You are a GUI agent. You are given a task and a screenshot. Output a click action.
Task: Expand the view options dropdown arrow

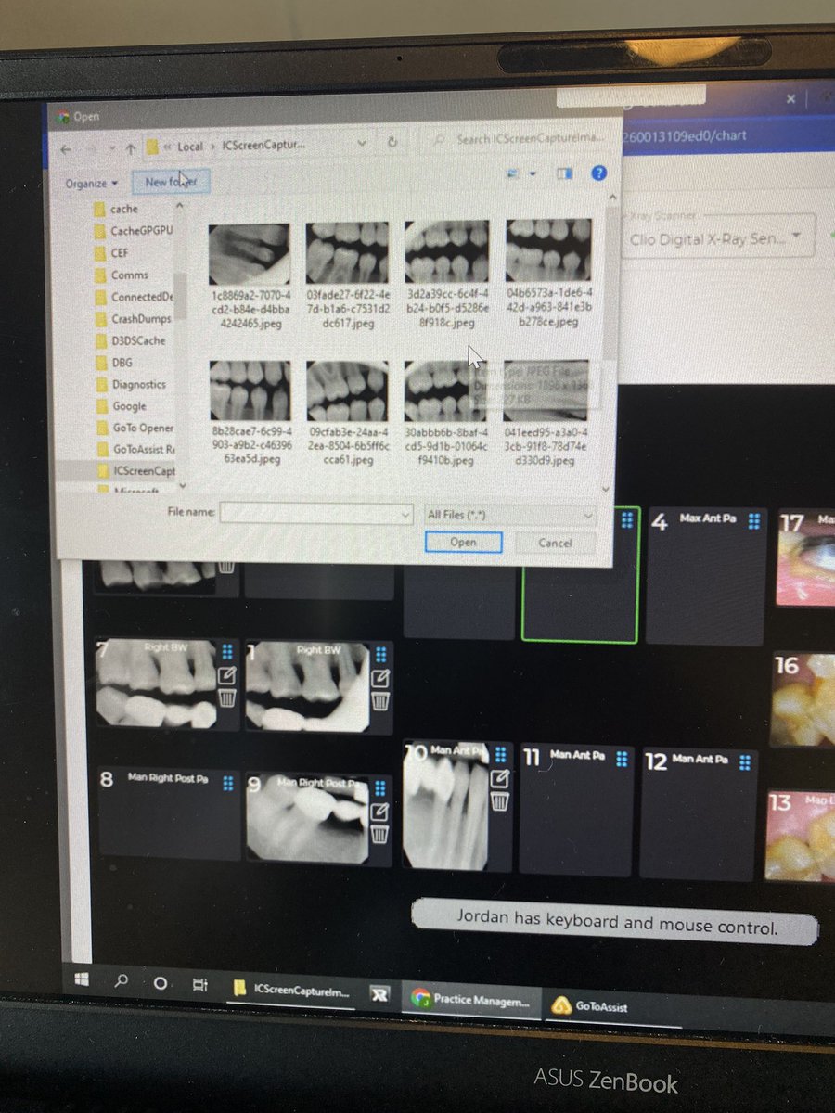coord(533,173)
